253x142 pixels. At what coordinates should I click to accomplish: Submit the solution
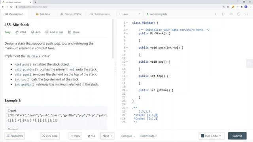tap(237, 136)
